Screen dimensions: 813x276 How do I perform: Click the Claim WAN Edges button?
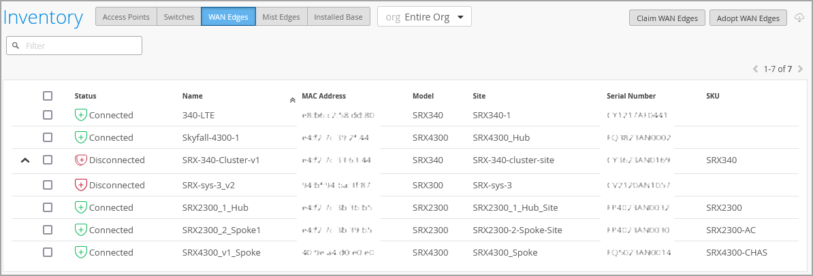pos(667,18)
